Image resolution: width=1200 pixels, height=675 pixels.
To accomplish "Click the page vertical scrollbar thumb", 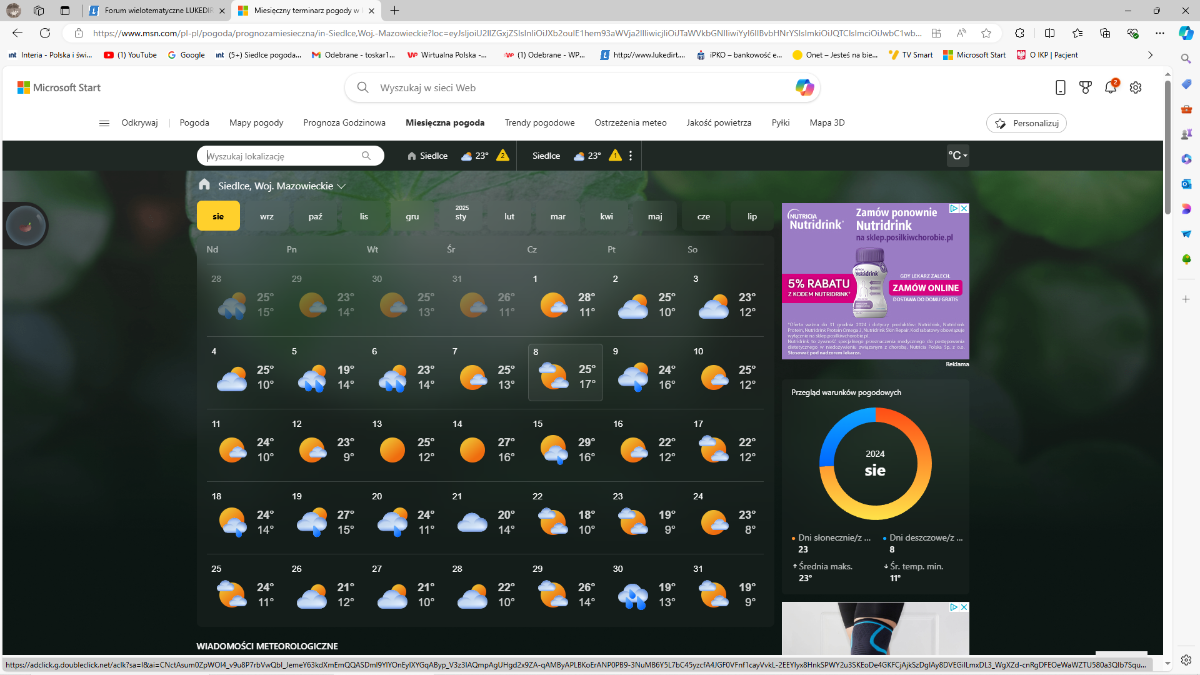I will click(x=1167, y=147).
